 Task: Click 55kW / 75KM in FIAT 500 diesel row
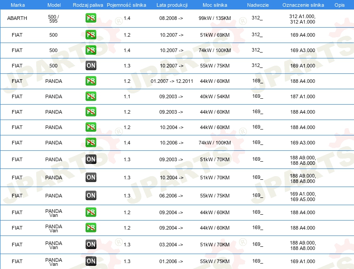(215, 66)
